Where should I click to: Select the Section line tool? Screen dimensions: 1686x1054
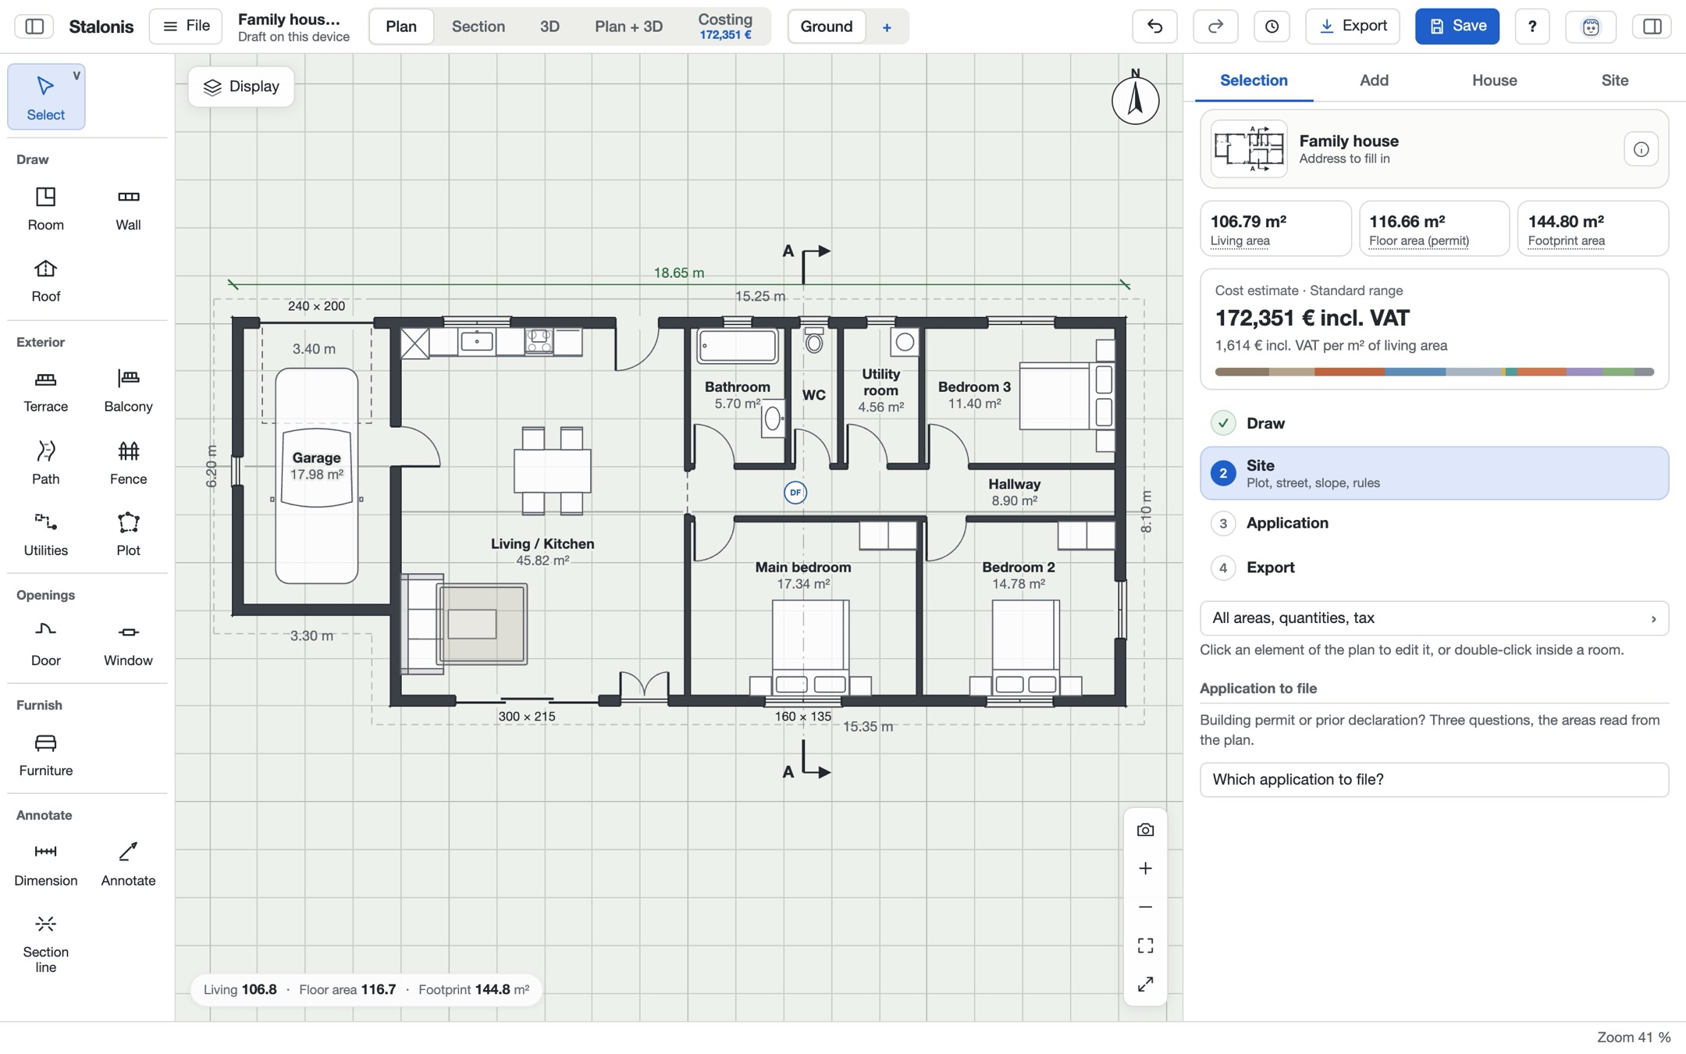[x=45, y=943]
